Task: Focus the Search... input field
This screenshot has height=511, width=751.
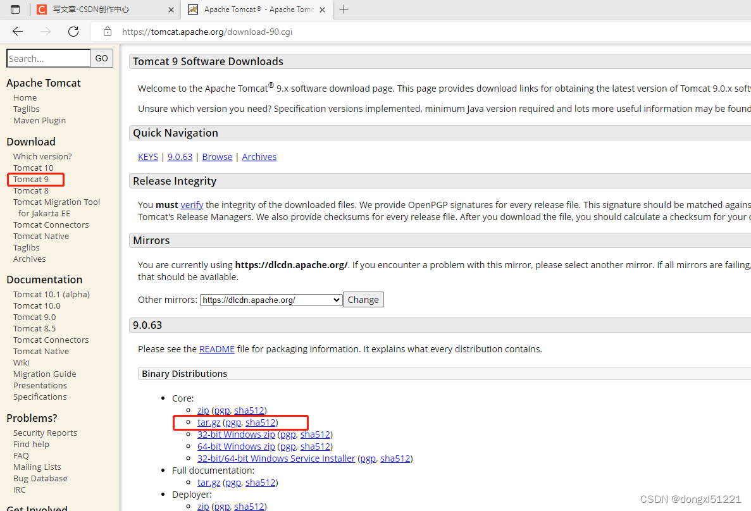Action: pyautogui.click(x=48, y=58)
